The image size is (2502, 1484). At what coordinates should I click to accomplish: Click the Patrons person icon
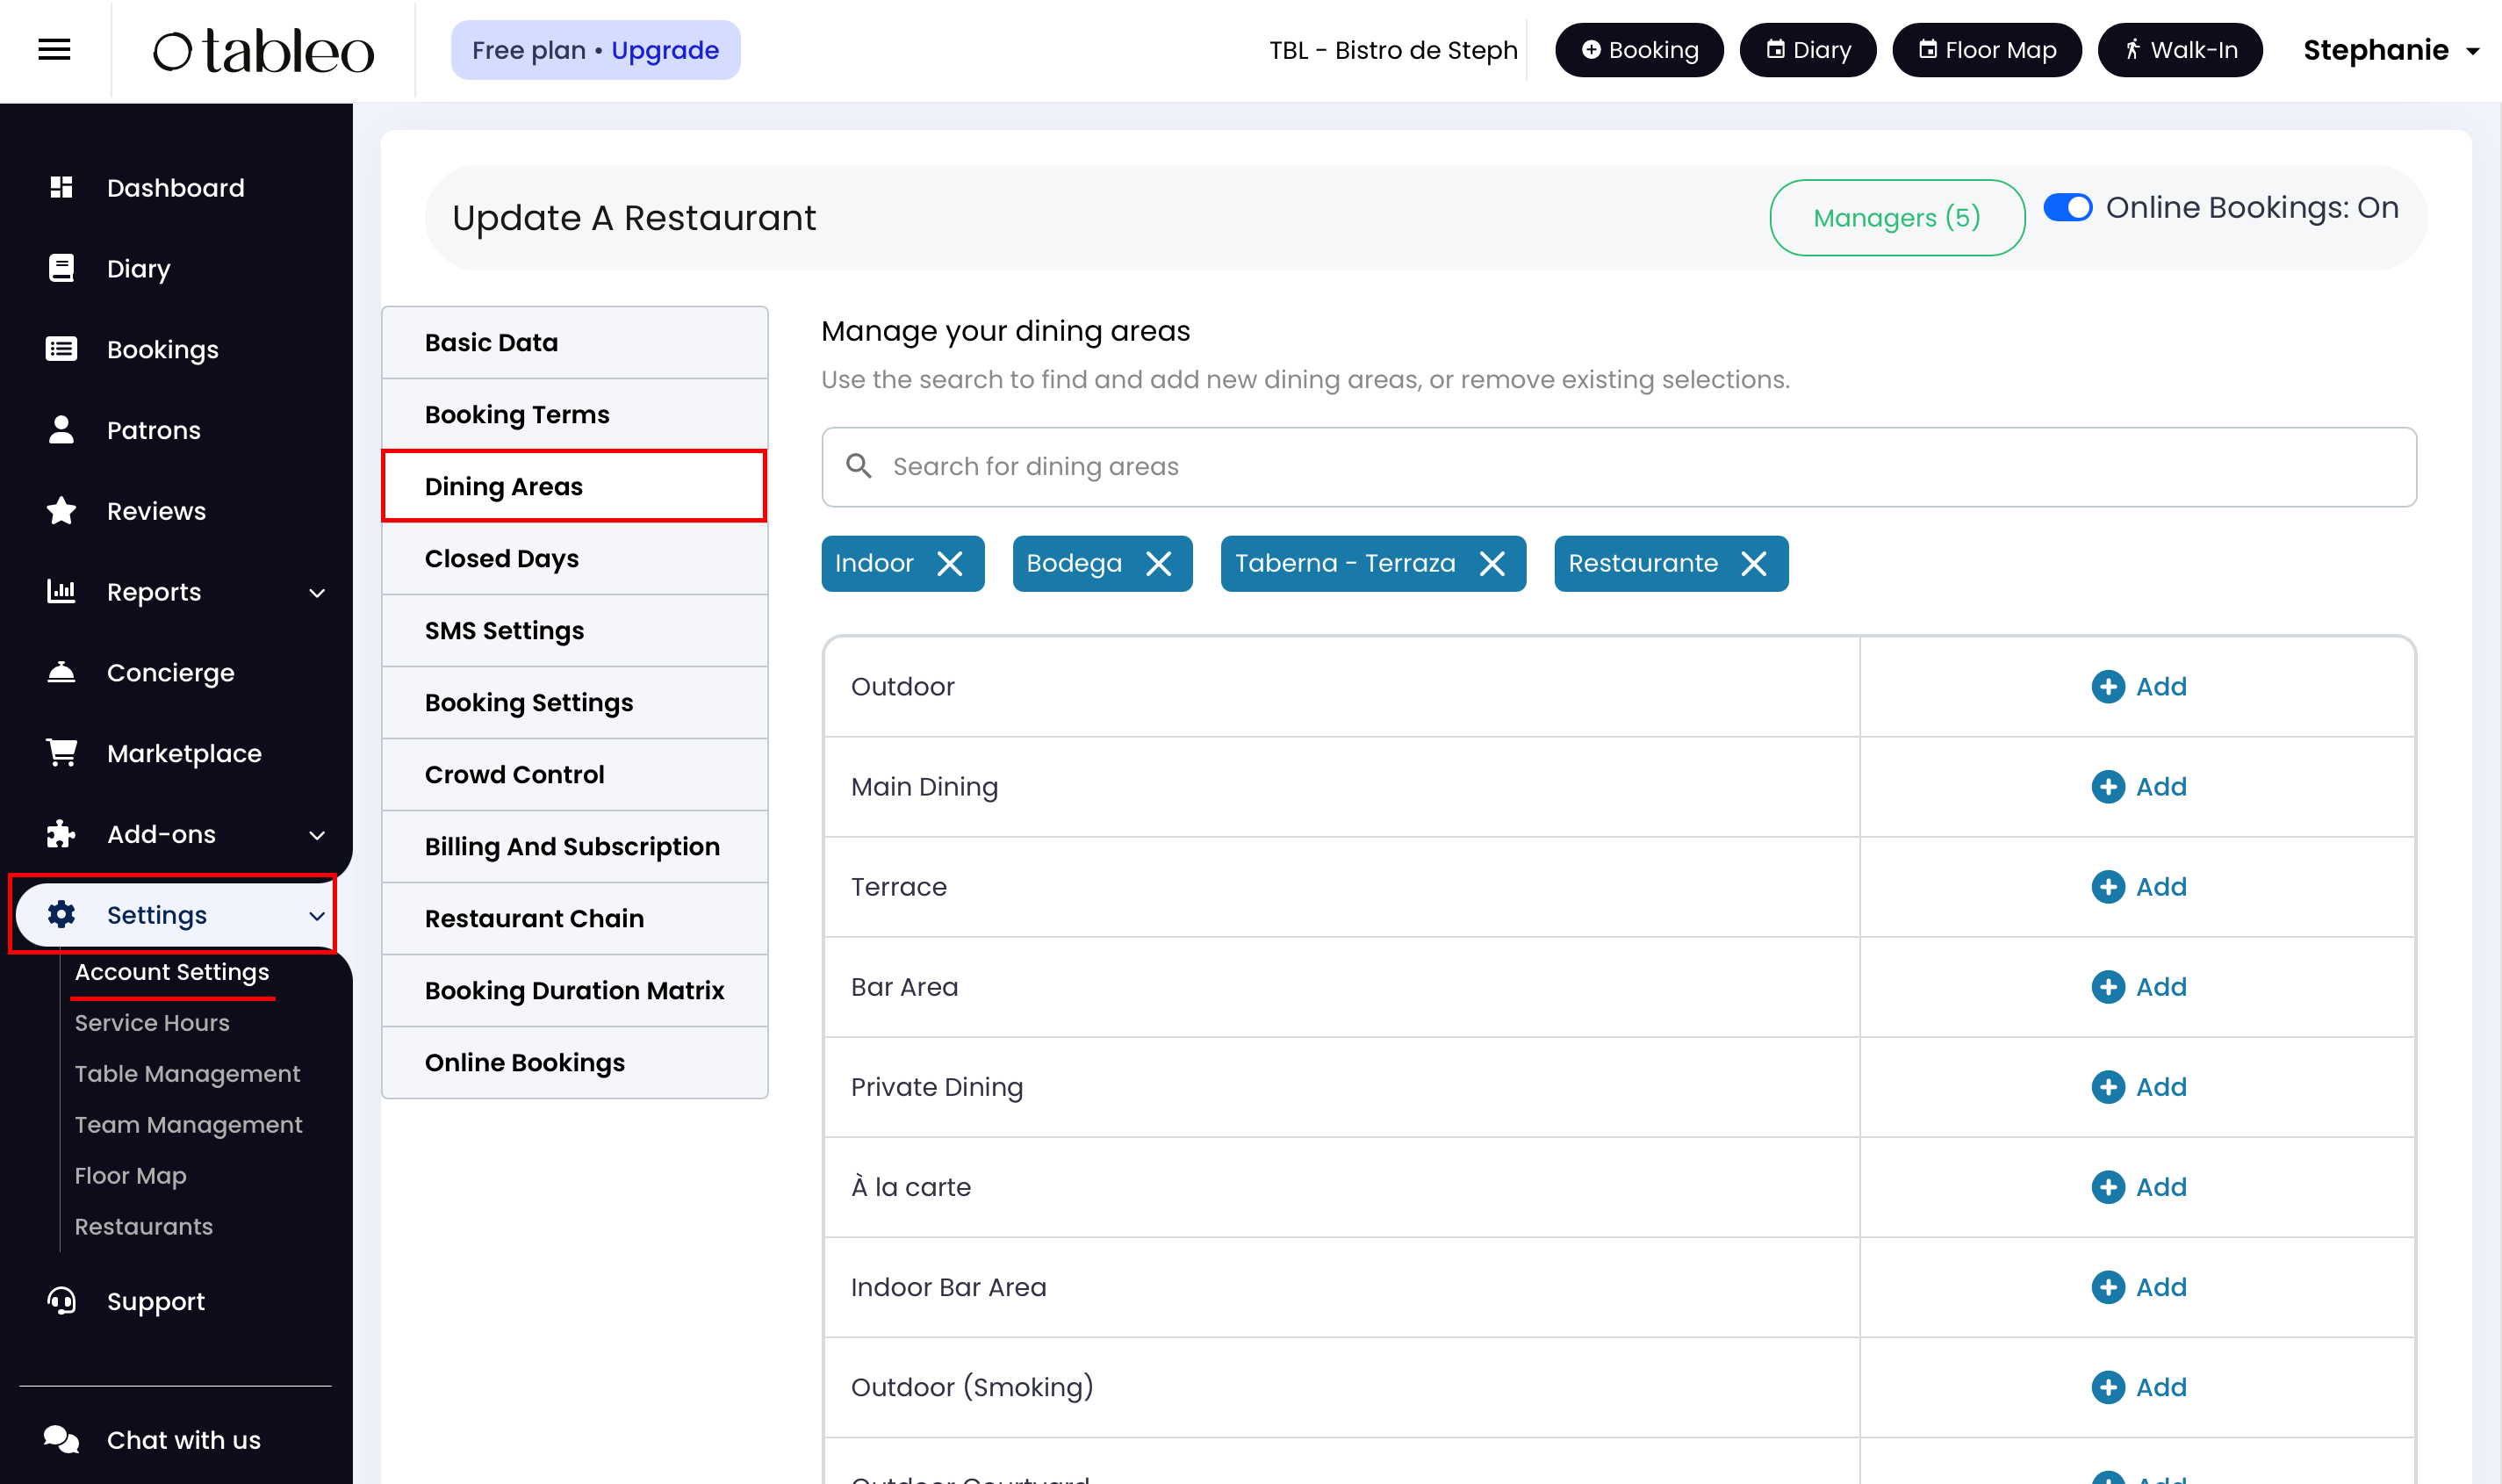pos(61,430)
